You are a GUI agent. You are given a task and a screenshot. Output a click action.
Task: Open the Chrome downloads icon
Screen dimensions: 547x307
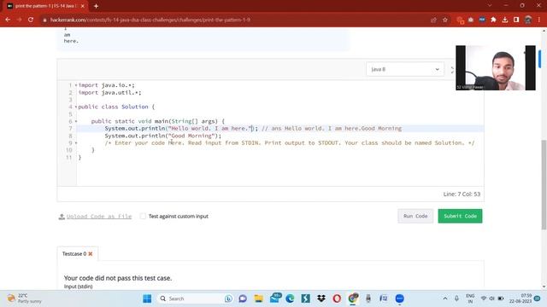[x=505, y=20]
